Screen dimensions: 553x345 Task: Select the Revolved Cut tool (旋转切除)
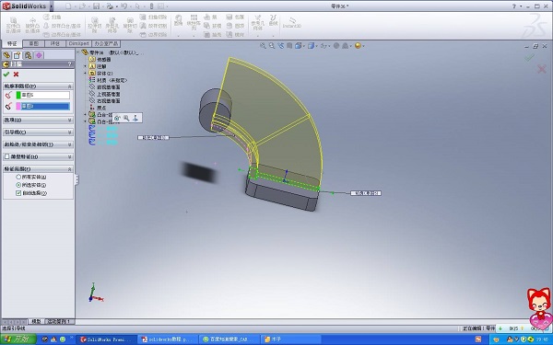tap(130, 25)
